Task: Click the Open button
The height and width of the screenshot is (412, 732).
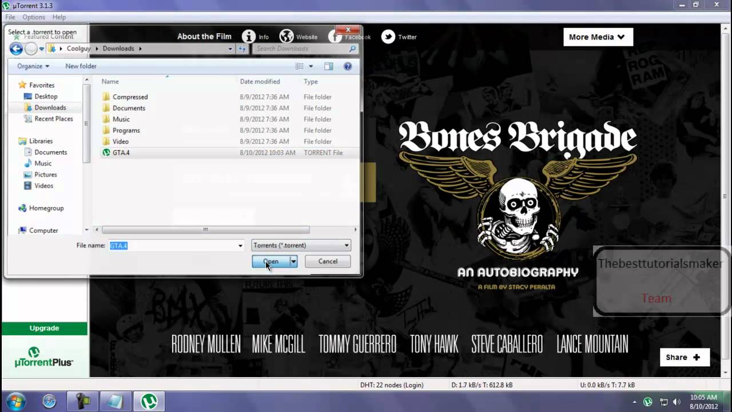Action: pos(270,262)
